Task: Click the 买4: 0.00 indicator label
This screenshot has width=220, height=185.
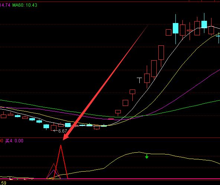Action: pos(14,141)
